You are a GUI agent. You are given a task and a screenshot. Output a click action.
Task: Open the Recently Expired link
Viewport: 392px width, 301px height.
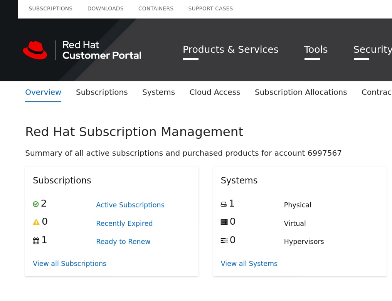pyautogui.click(x=124, y=223)
